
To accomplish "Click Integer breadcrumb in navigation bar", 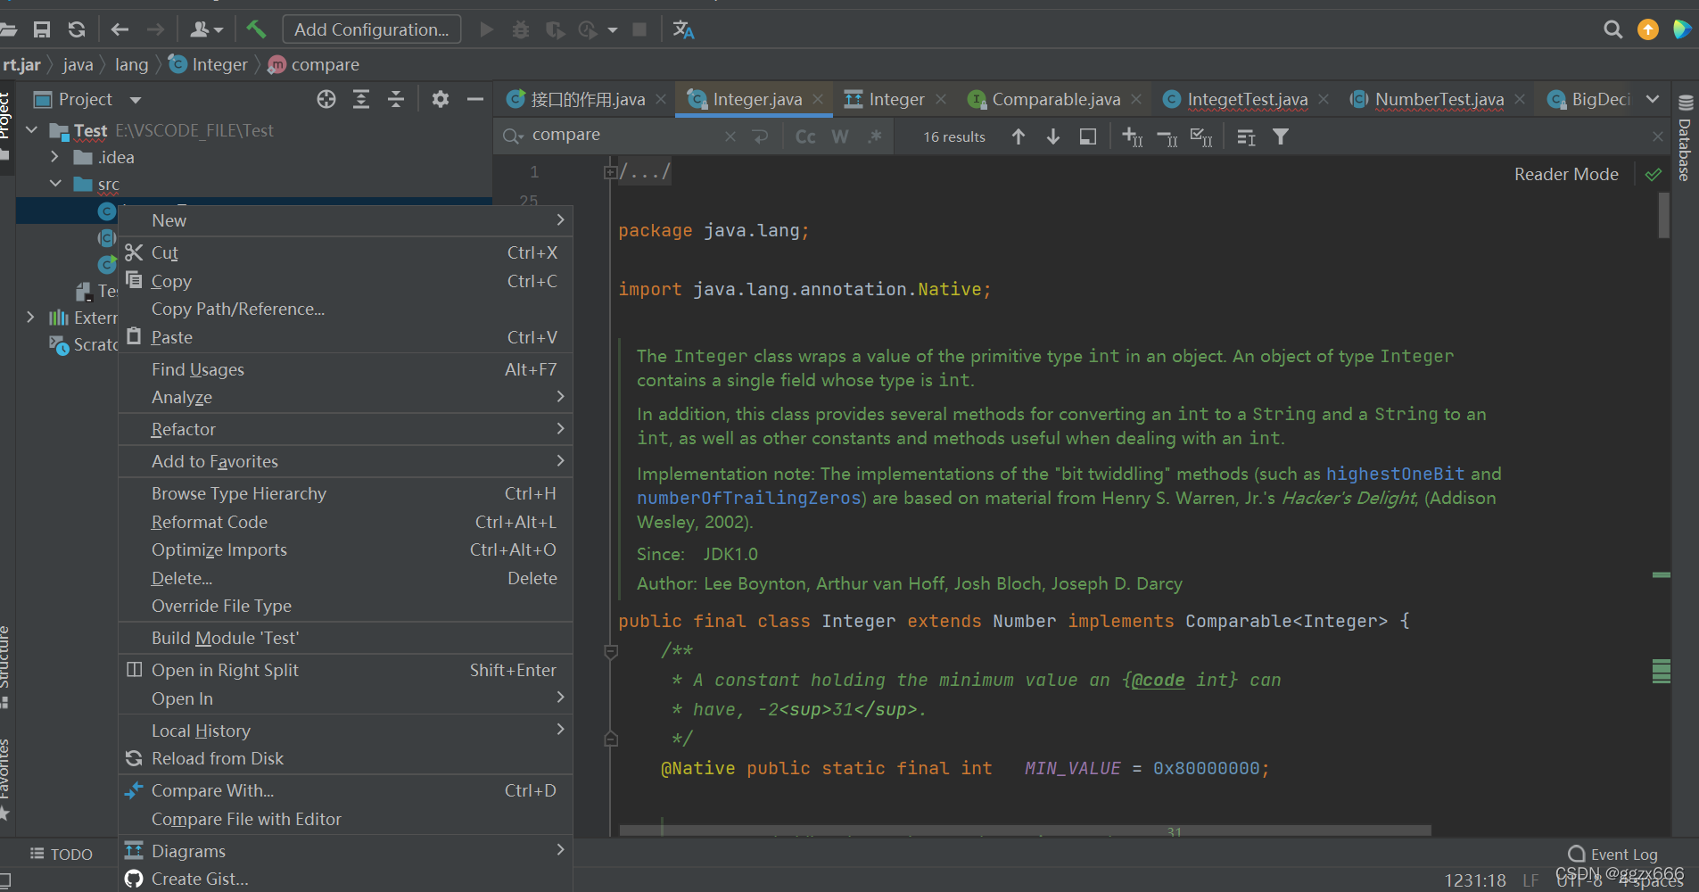I will (210, 64).
